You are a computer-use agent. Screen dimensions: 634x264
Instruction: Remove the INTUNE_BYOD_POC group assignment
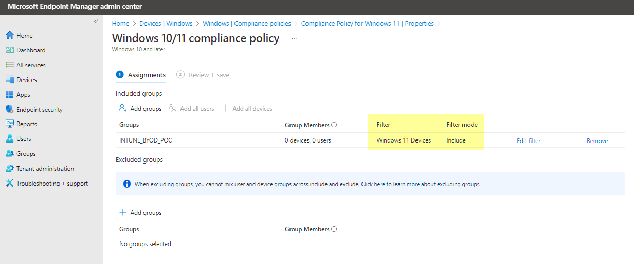pos(597,140)
